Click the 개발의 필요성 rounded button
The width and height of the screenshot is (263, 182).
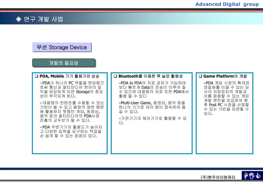tap(64, 63)
